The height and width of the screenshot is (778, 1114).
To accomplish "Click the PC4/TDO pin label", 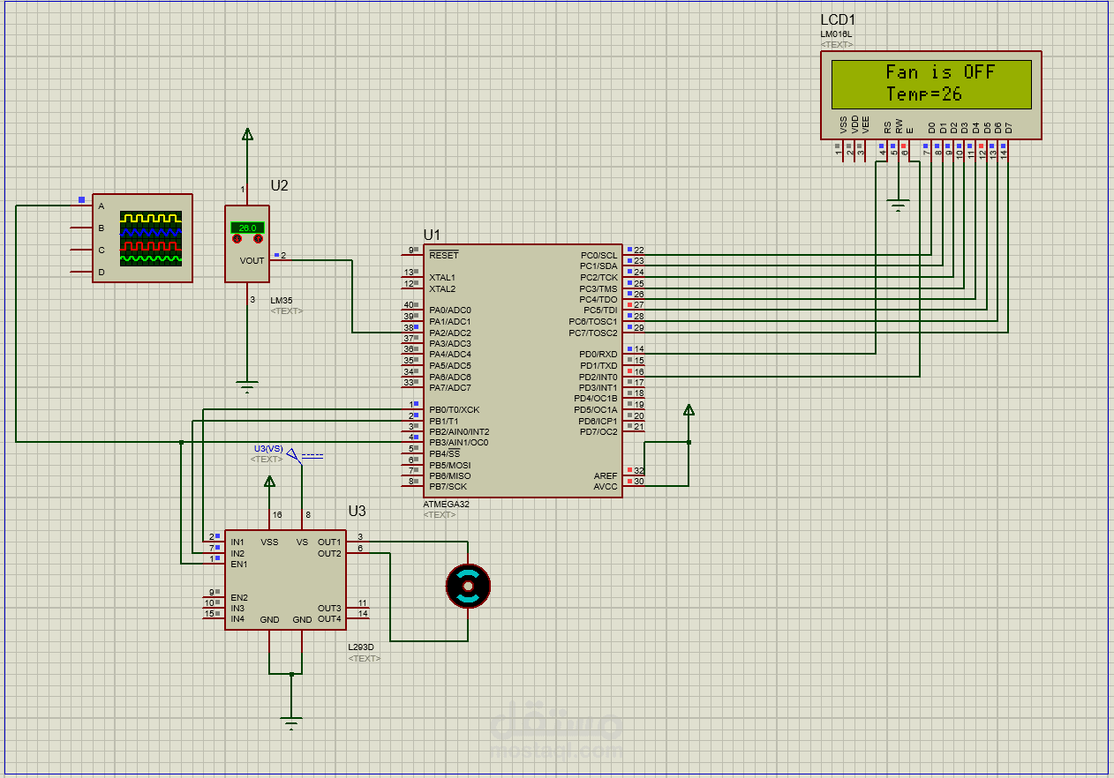I will [598, 300].
